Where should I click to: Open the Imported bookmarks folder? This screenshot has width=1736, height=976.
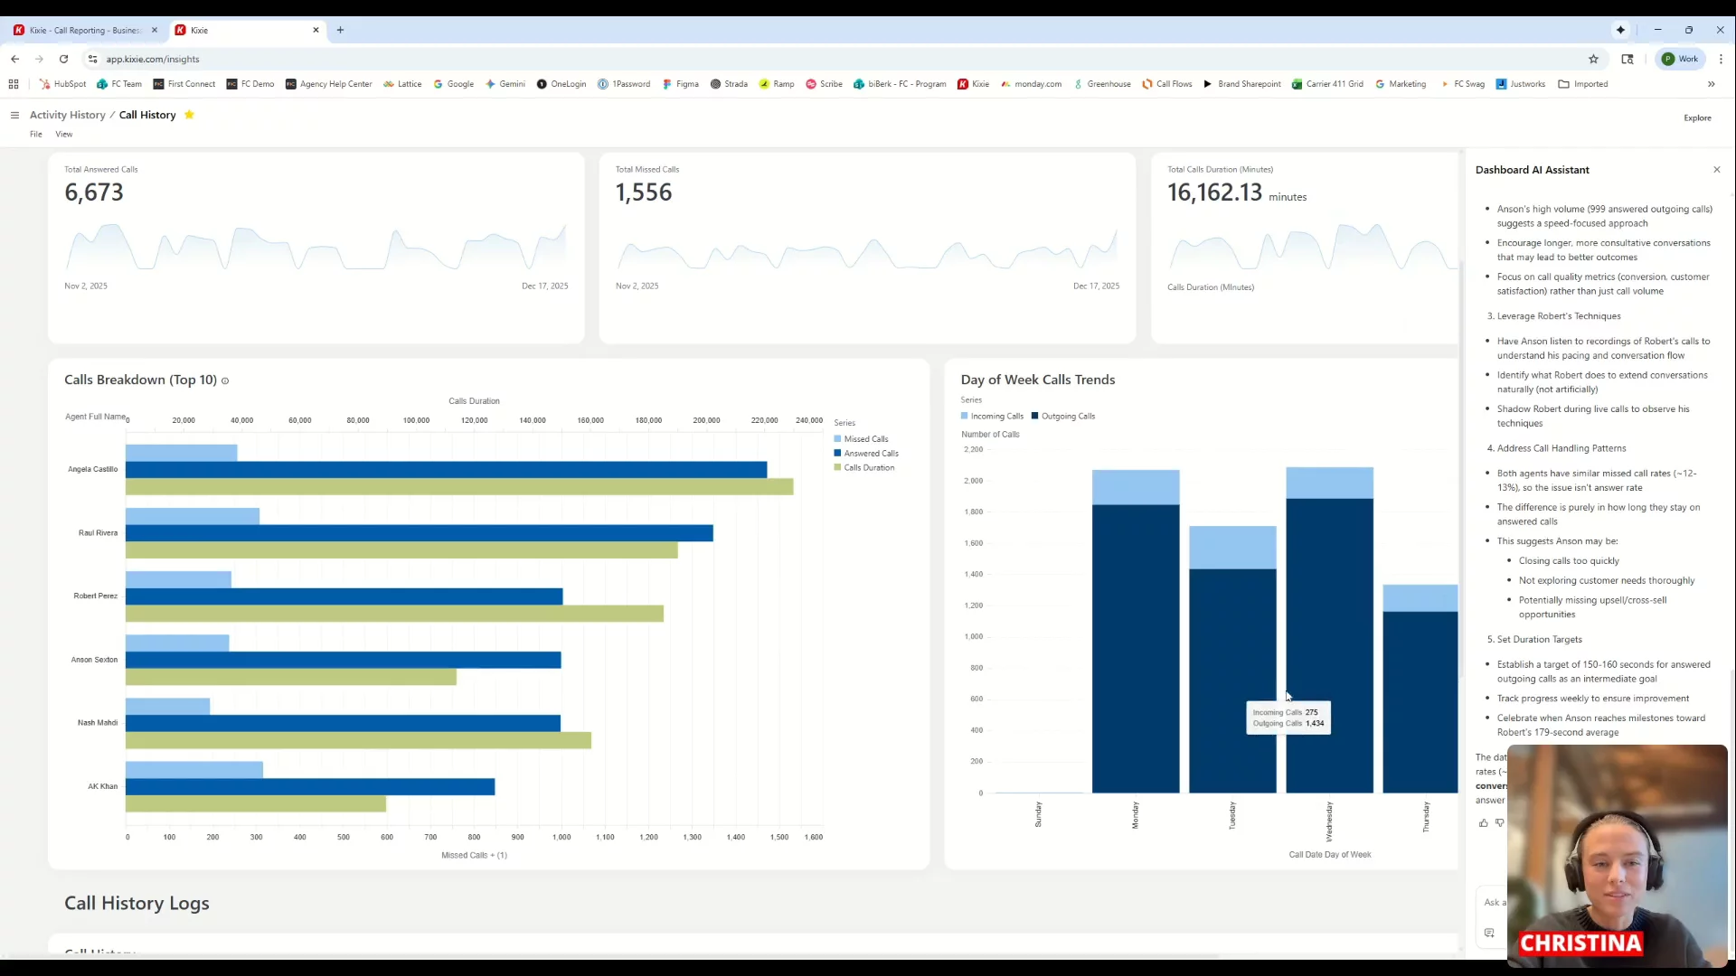click(1582, 84)
